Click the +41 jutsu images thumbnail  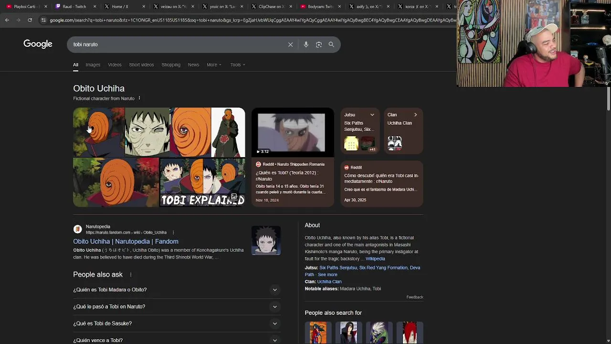pos(368,144)
